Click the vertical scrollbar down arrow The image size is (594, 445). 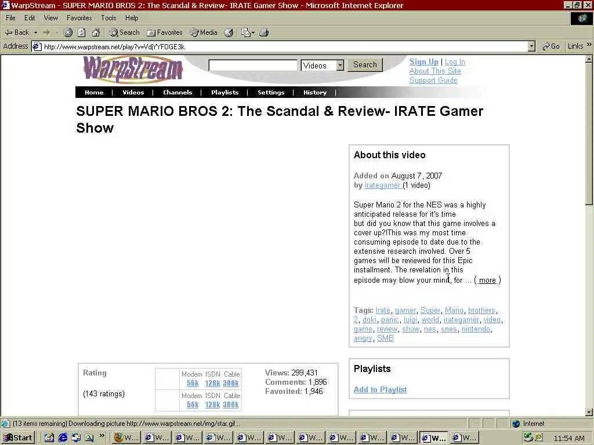tap(589, 412)
